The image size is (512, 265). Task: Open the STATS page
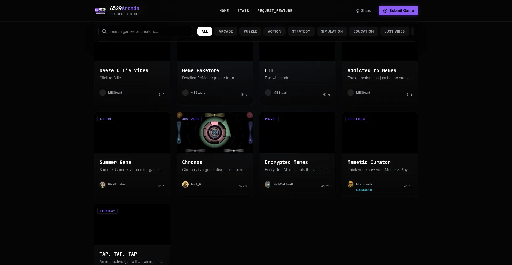click(x=243, y=11)
